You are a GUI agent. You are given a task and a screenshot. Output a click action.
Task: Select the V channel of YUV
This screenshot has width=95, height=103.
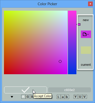click(85, 97)
